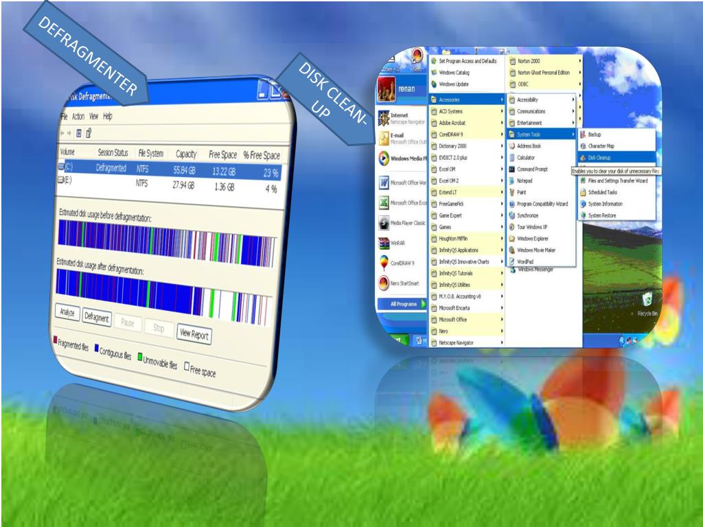703x527 pixels.
Task: Launch Internet Netscape Navigator pinned item
Action: coord(401,118)
